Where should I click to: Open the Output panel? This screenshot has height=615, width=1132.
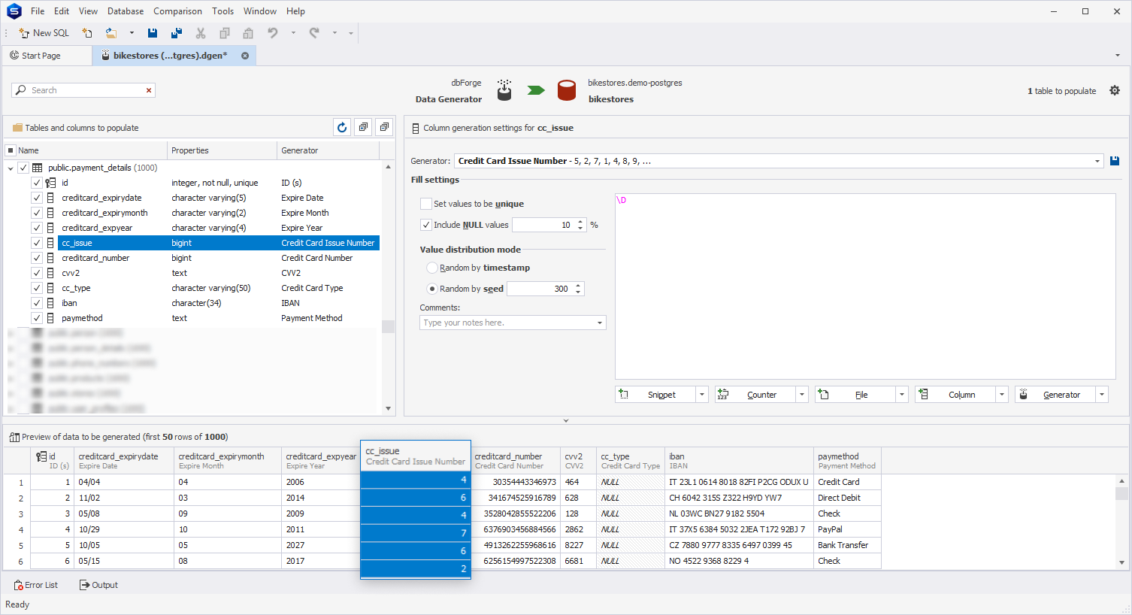[x=98, y=585]
